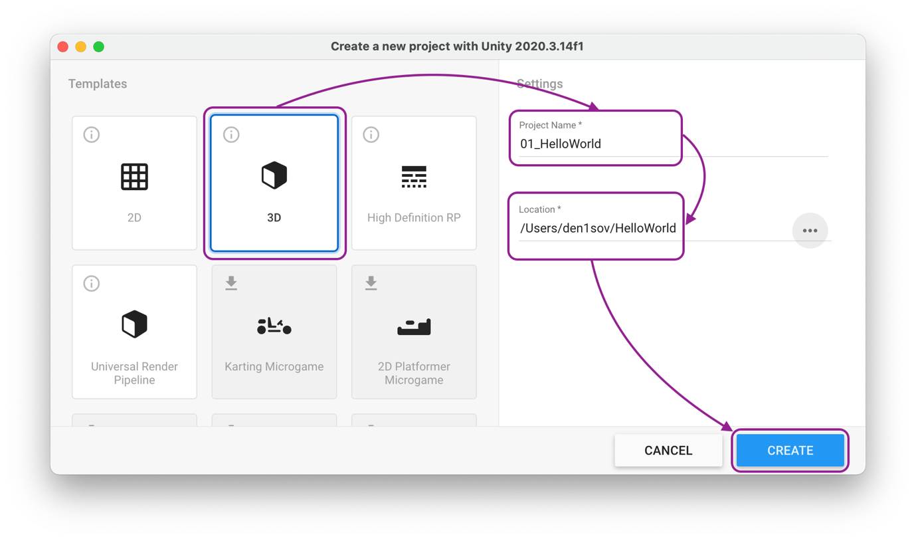
Task: Select the 2D template card
Action: [134, 183]
